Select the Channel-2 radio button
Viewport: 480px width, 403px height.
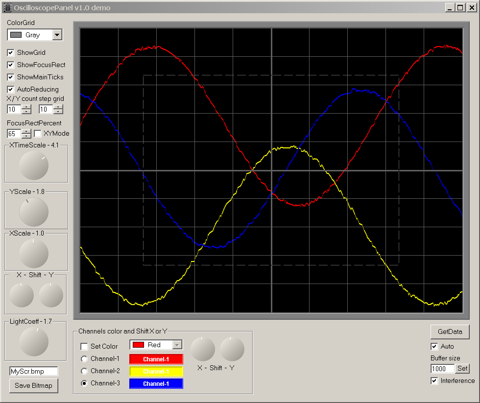point(84,371)
